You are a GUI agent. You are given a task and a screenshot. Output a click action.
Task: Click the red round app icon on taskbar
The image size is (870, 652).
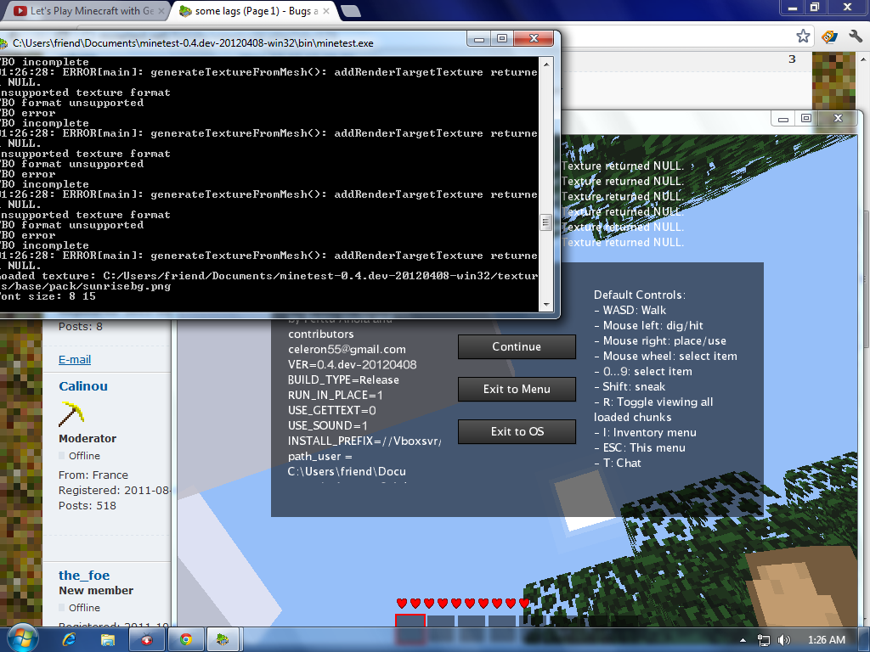coord(146,640)
